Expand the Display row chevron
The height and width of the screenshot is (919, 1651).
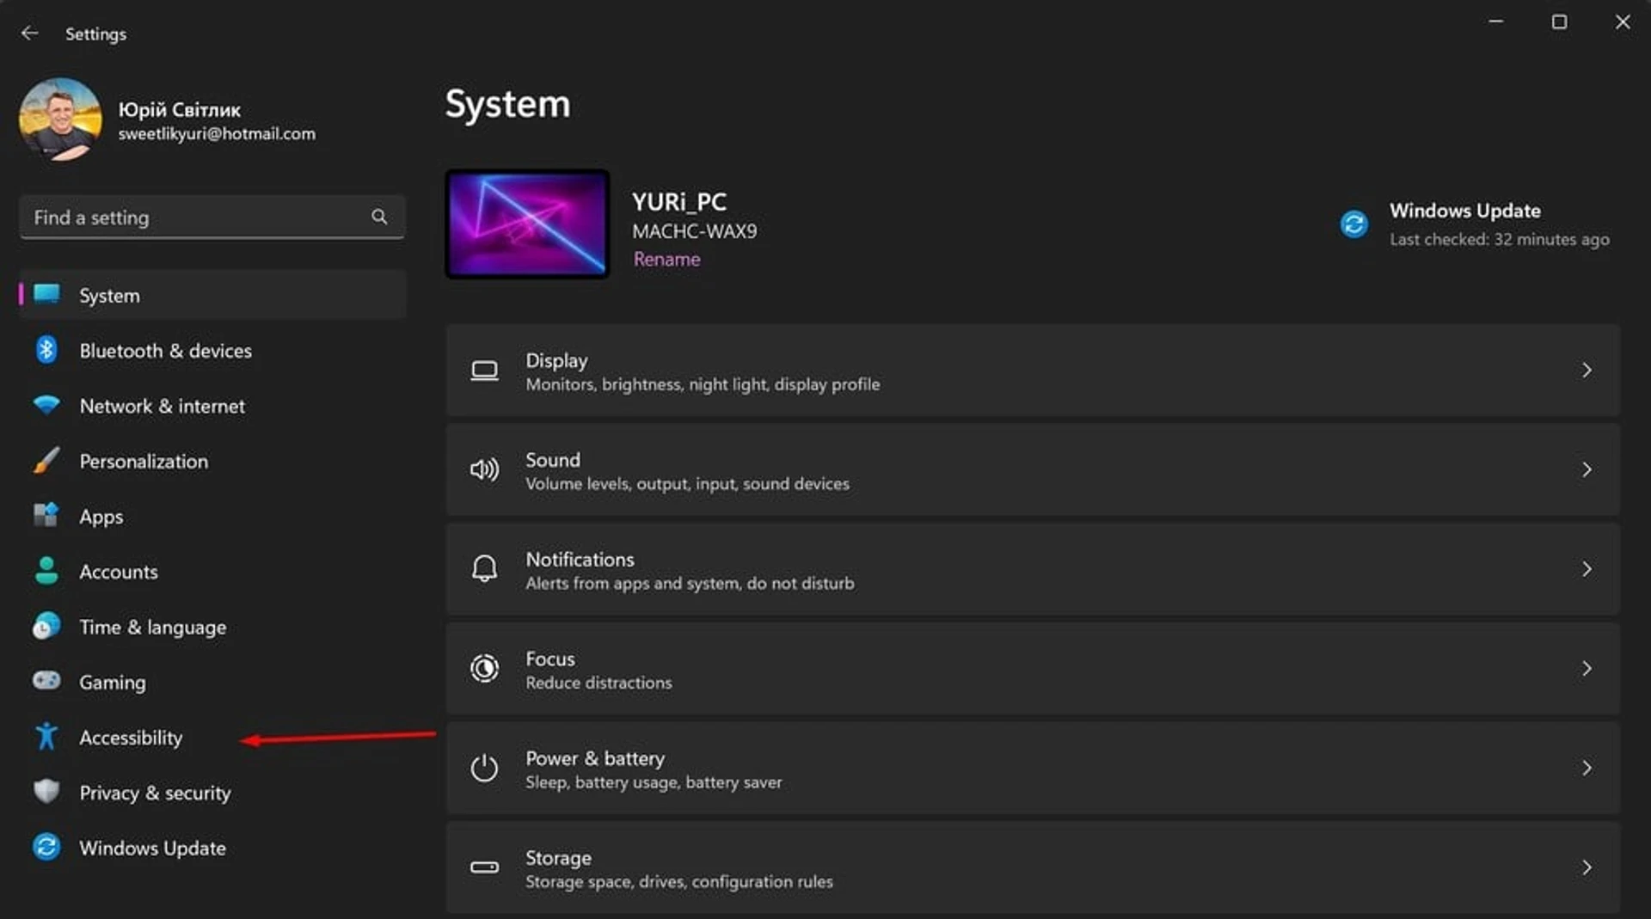[x=1587, y=370]
